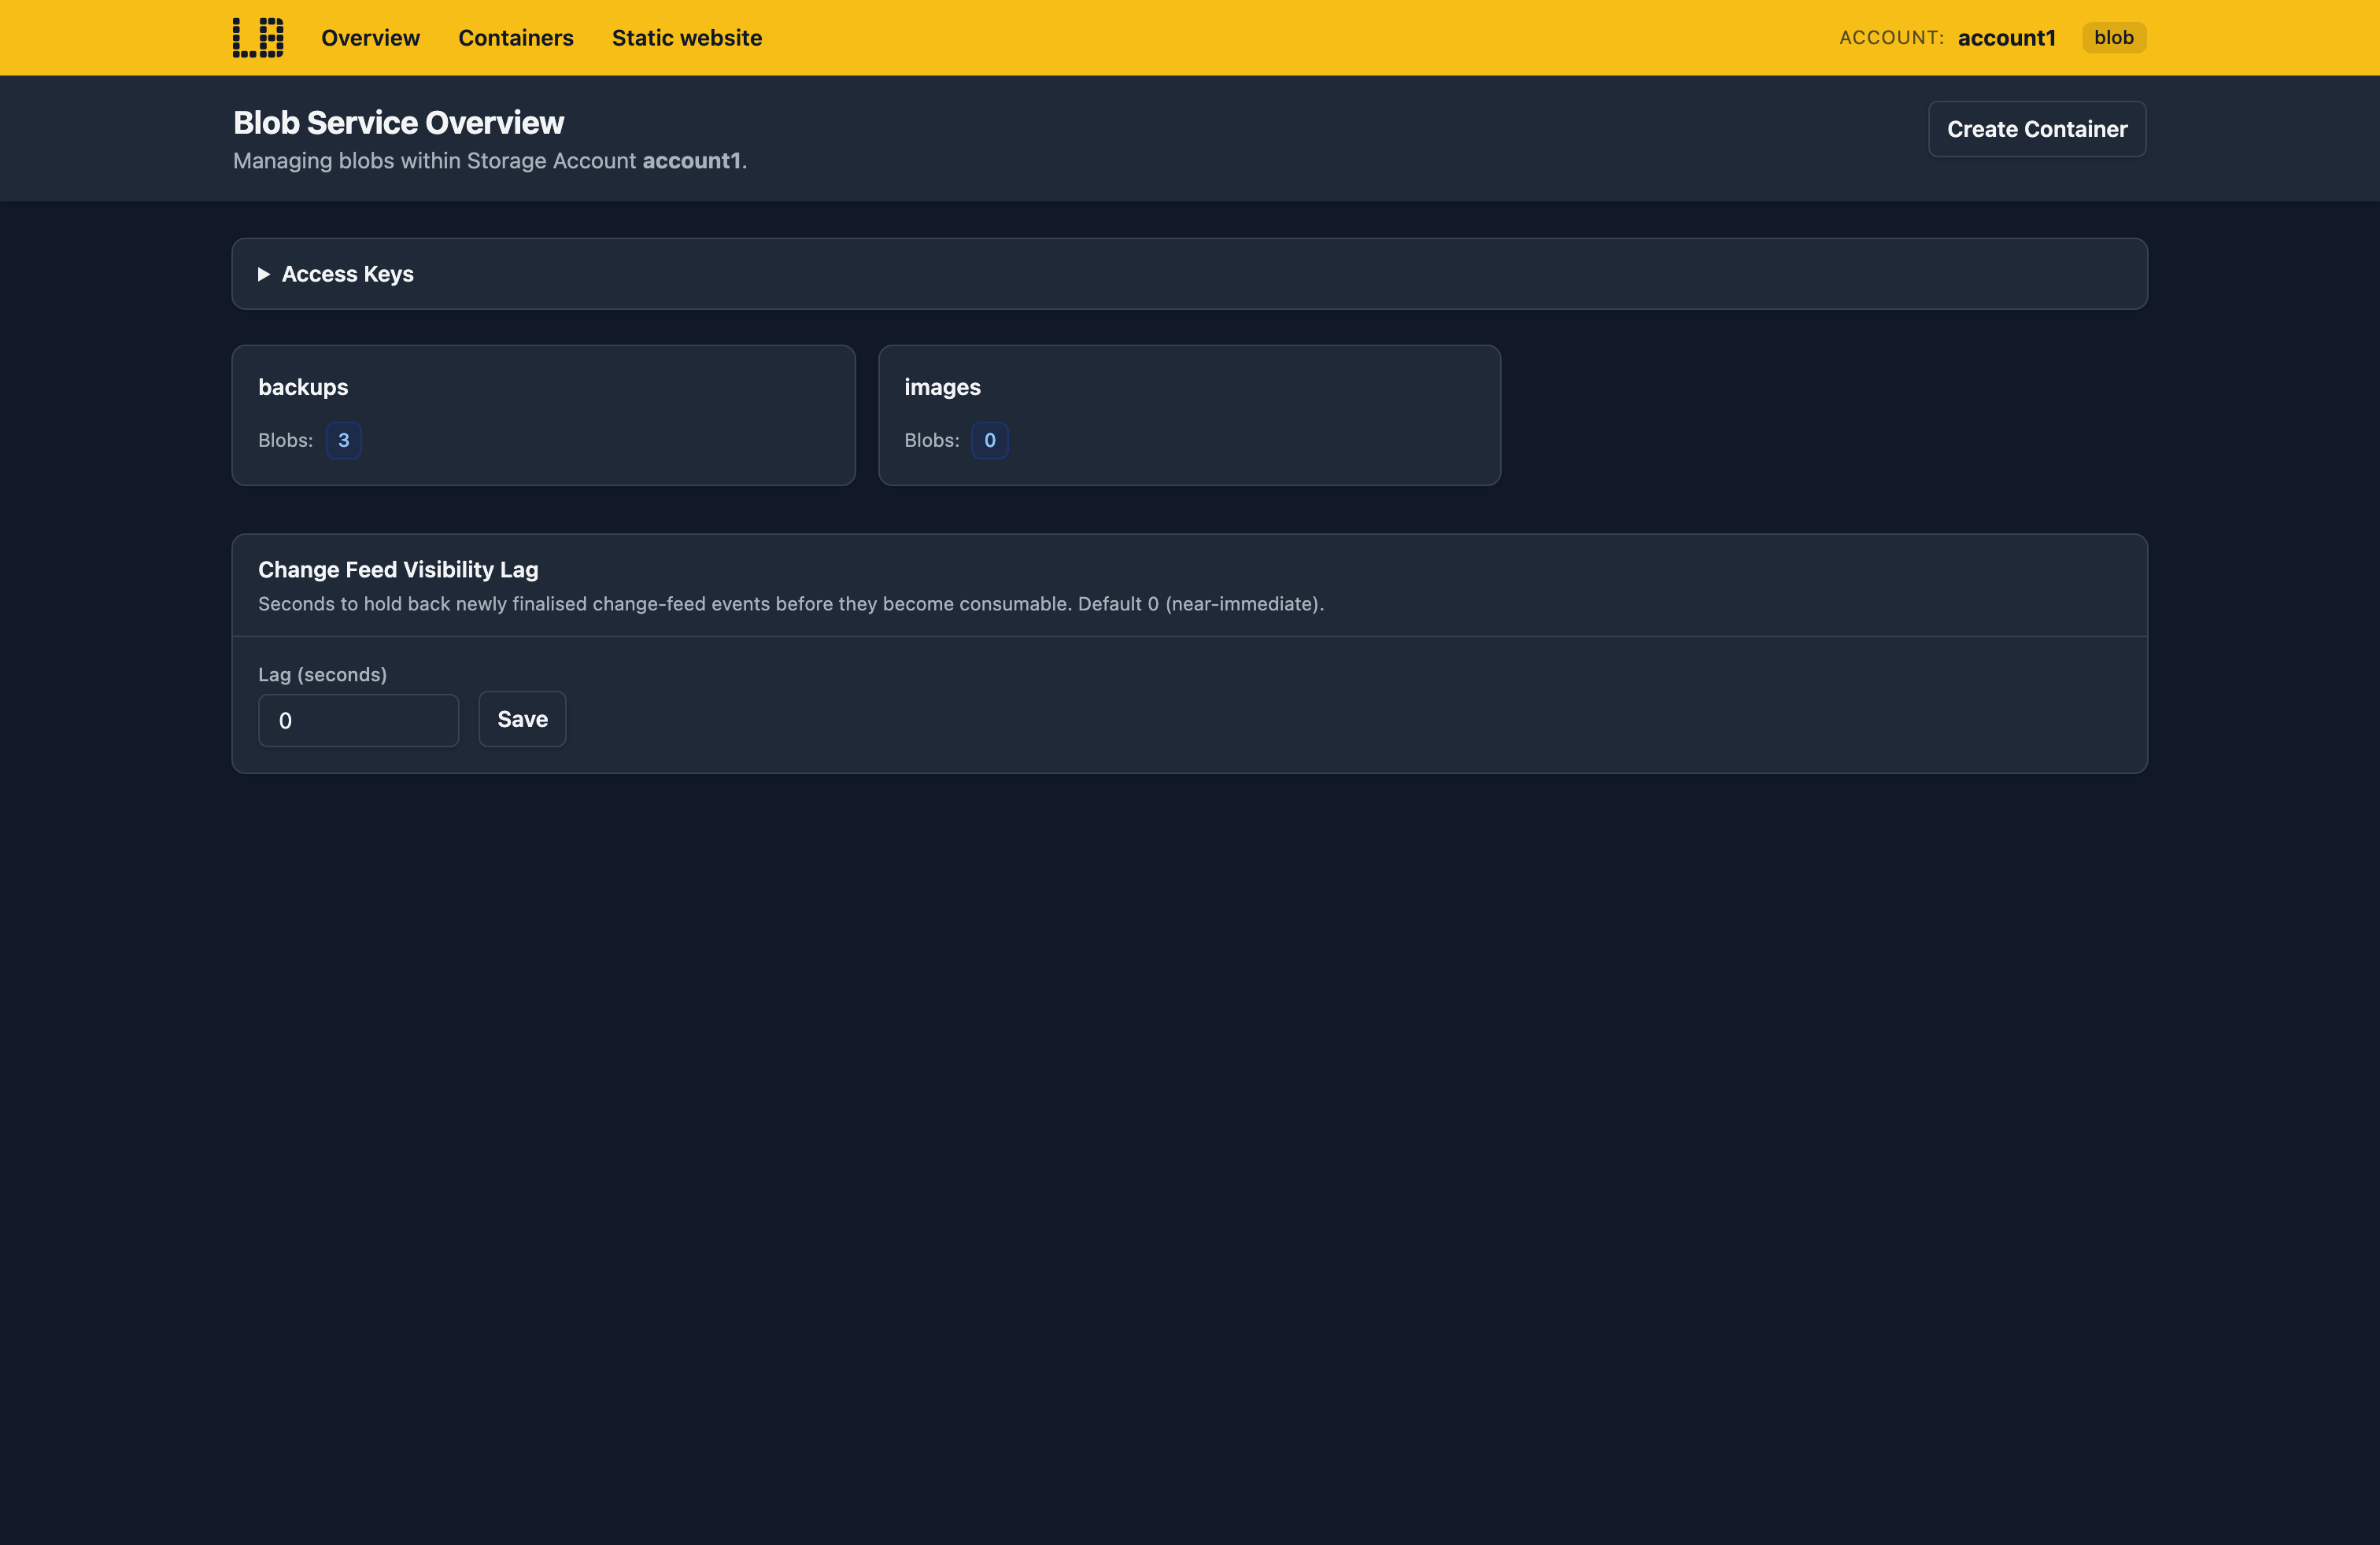Click the Change Feed Visibility Lag title
The width and height of the screenshot is (2380, 1545).
(x=398, y=570)
